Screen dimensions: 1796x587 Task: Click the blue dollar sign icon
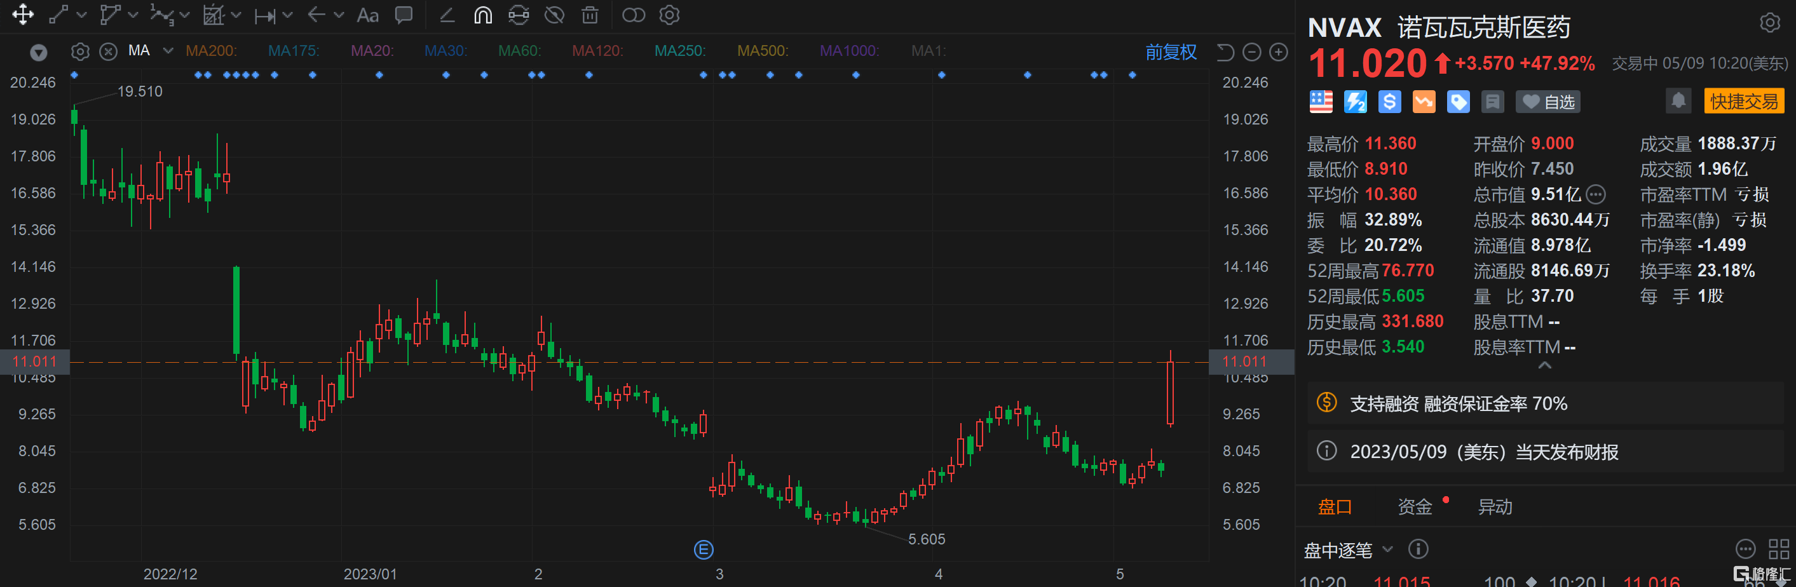click(1389, 102)
